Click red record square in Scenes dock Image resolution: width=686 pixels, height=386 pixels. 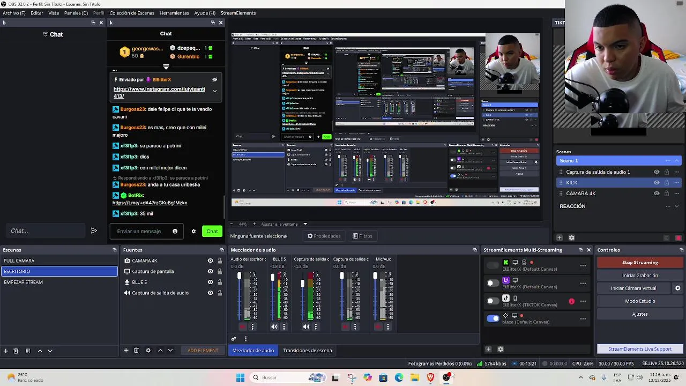click(x=678, y=238)
